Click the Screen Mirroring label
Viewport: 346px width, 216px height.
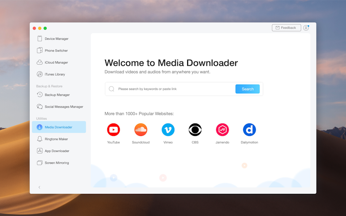pos(57,163)
